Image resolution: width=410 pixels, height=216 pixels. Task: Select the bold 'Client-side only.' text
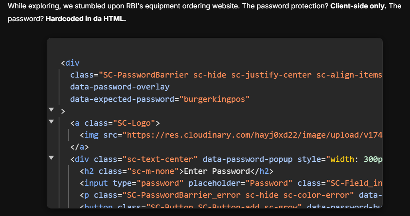[x=358, y=6]
